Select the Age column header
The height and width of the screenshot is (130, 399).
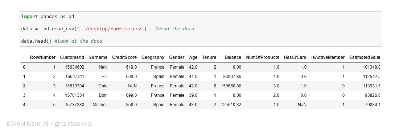(x=193, y=57)
